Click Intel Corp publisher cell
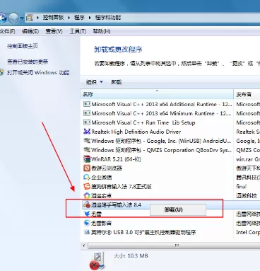 (x=248, y=232)
